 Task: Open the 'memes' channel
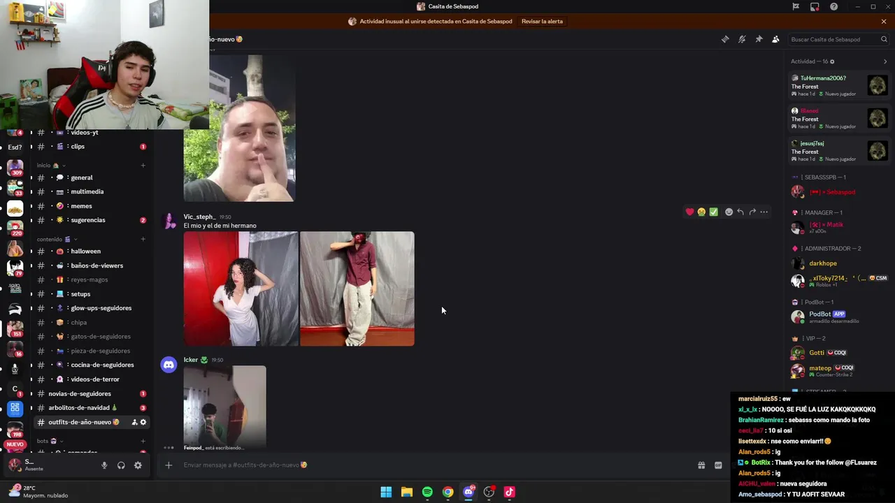tap(90, 206)
